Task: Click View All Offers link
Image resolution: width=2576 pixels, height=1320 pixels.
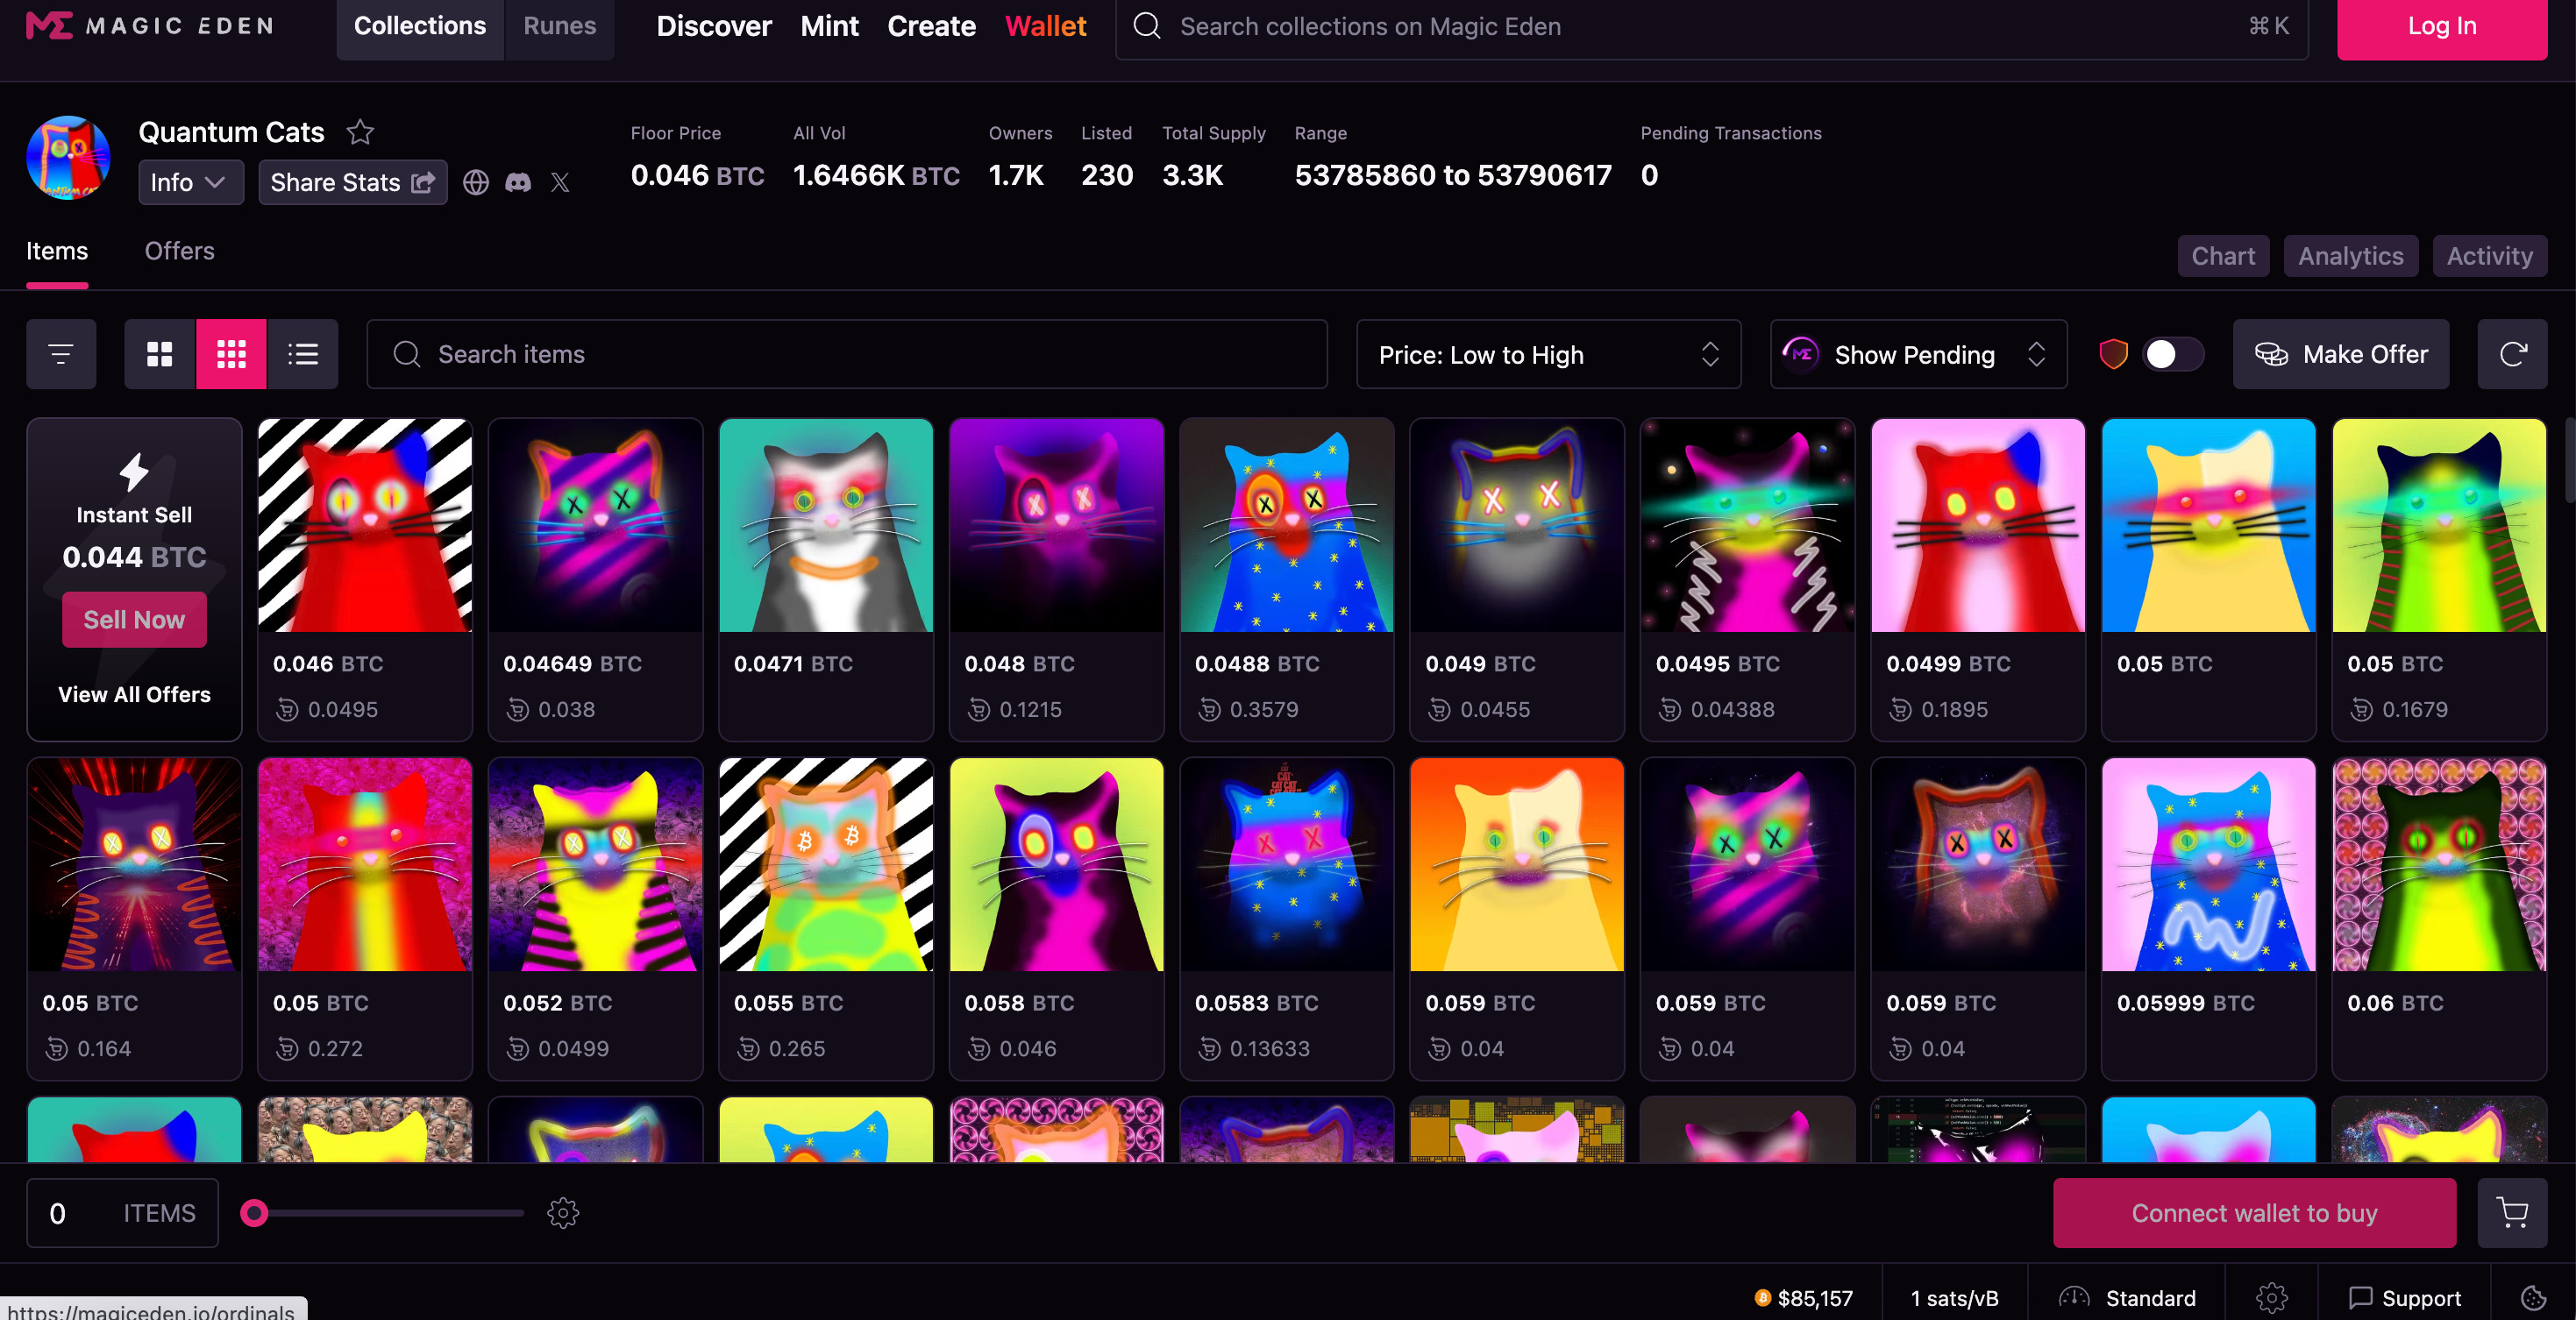Action: click(x=134, y=694)
